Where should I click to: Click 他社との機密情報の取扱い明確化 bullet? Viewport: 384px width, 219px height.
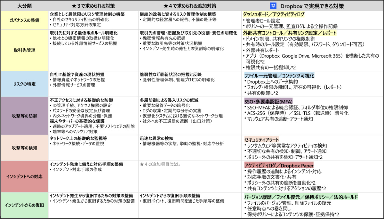[82, 38]
